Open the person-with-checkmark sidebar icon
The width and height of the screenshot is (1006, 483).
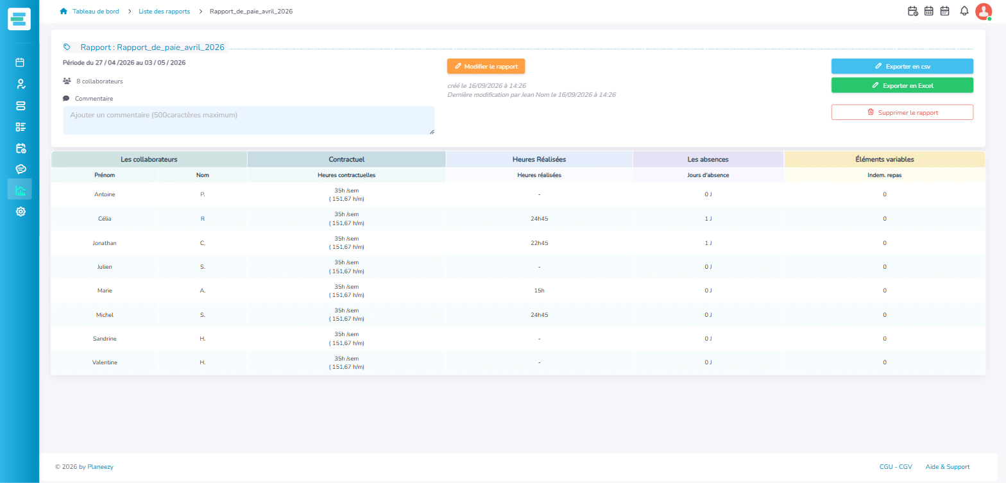click(x=20, y=84)
